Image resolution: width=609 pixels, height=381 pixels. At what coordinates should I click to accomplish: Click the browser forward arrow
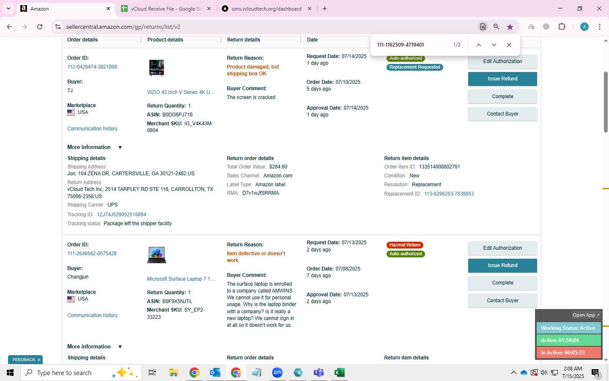(x=25, y=27)
